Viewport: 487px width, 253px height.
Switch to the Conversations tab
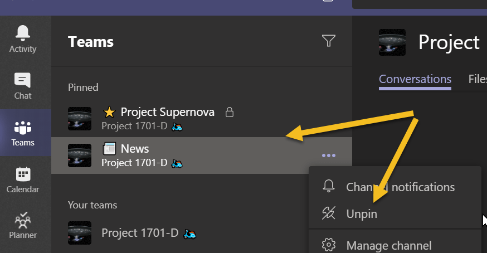click(x=415, y=79)
